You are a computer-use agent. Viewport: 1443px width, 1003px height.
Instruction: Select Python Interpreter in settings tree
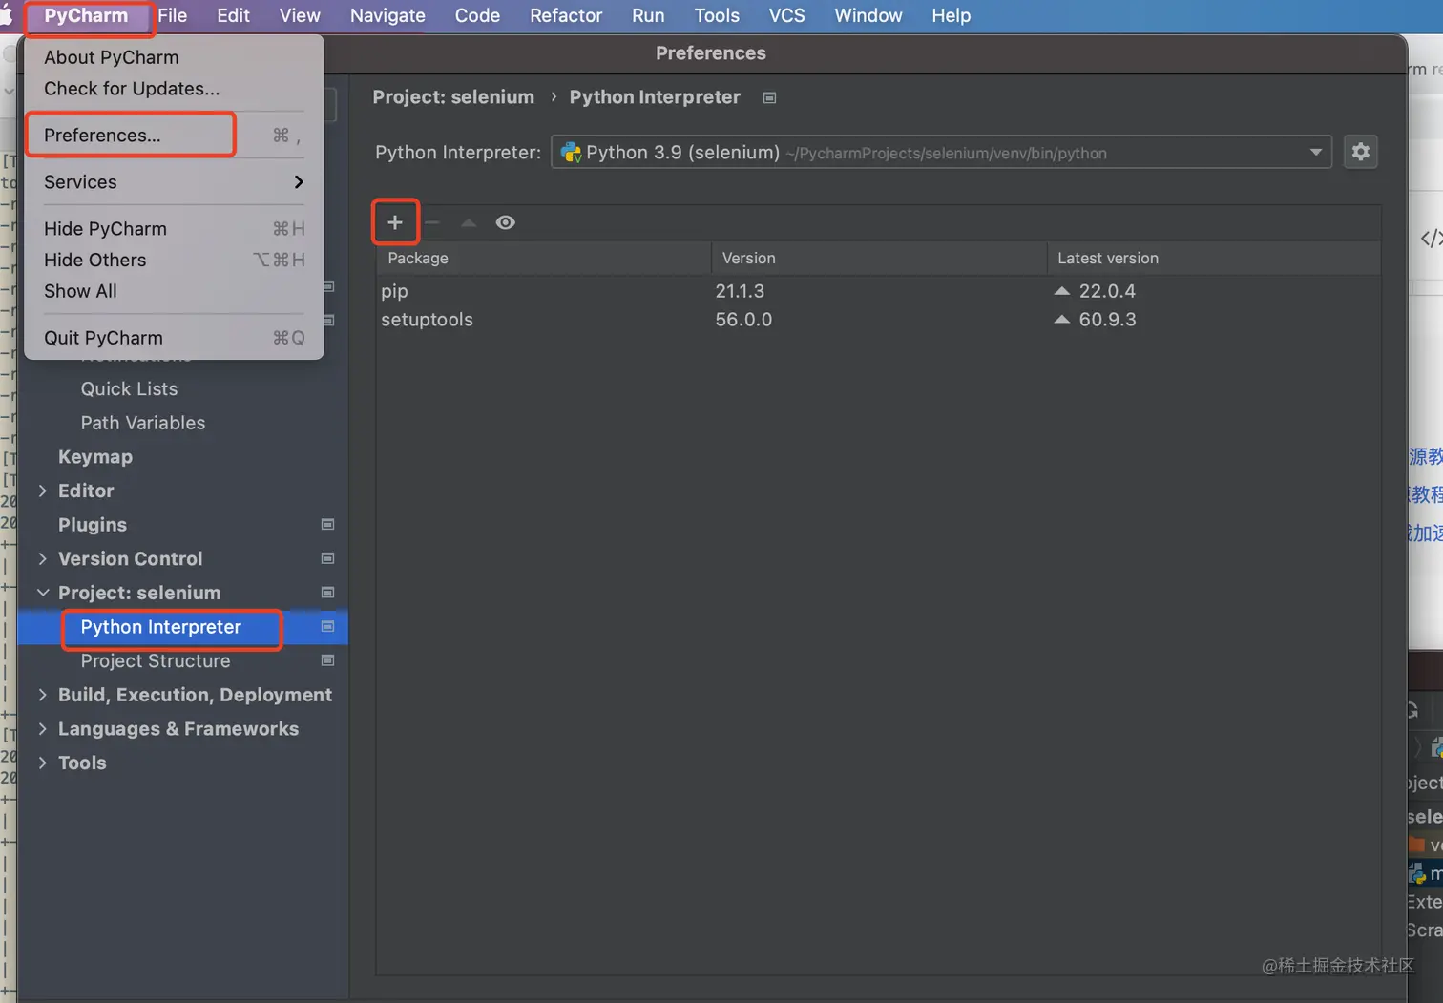(x=161, y=627)
